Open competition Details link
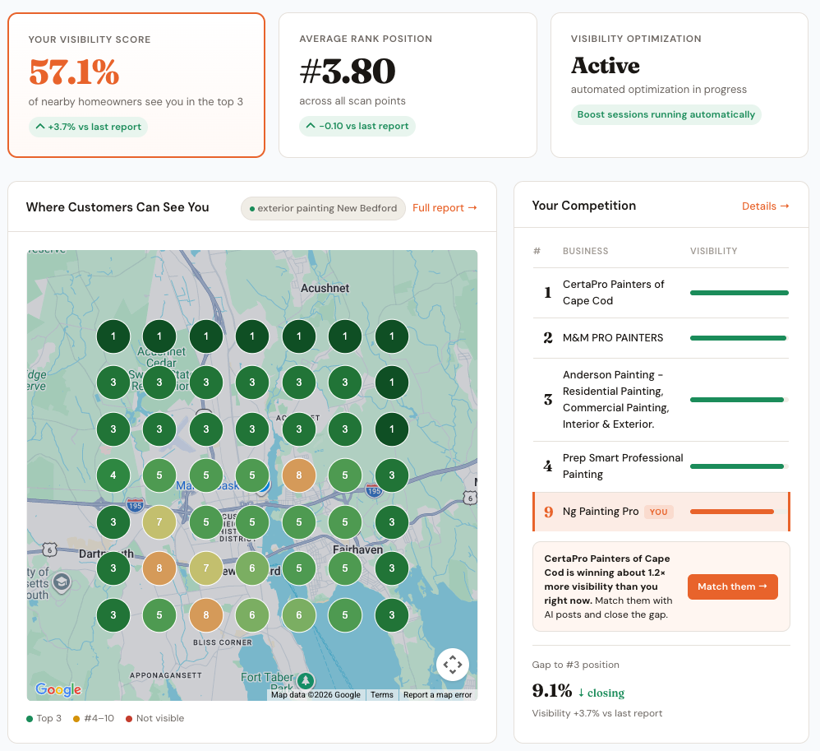This screenshot has width=820, height=751. pyautogui.click(x=765, y=206)
